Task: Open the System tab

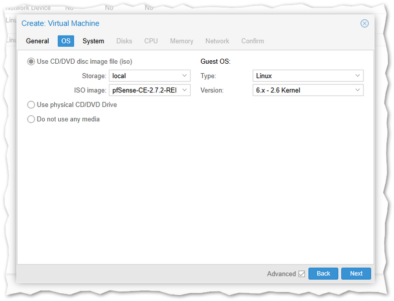Action: pyautogui.click(x=93, y=41)
